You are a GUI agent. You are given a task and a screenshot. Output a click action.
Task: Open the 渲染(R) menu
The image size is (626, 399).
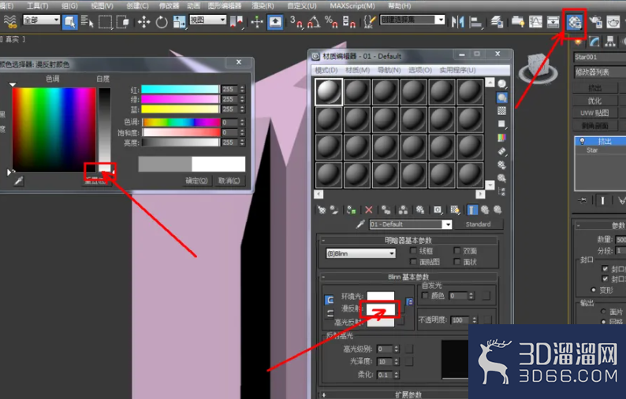(x=263, y=6)
